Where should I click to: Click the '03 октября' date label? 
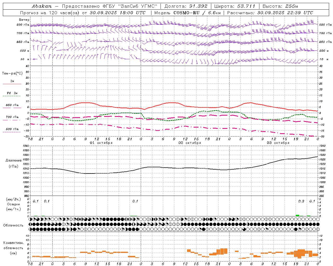tap(278, 143)
